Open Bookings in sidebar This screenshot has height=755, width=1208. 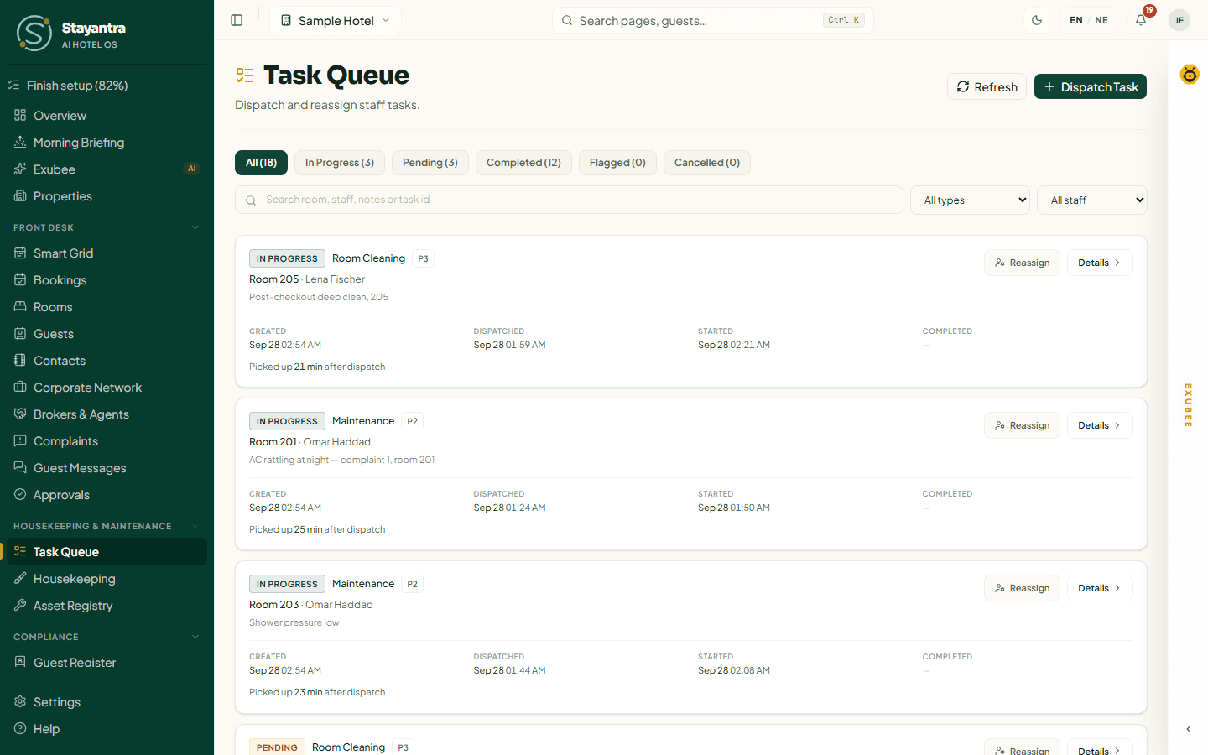point(107,280)
